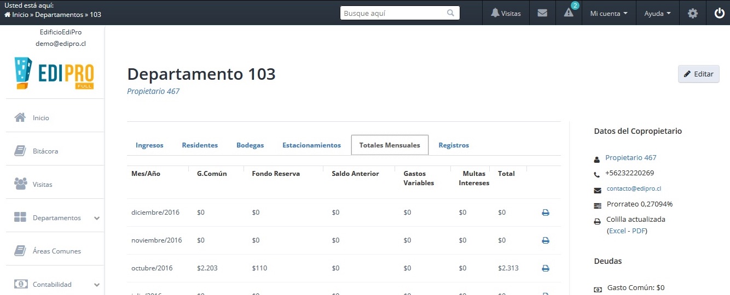Switch to the Ingresos tab
The width and height of the screenshot is (730, 295).
tap(149, 145)
